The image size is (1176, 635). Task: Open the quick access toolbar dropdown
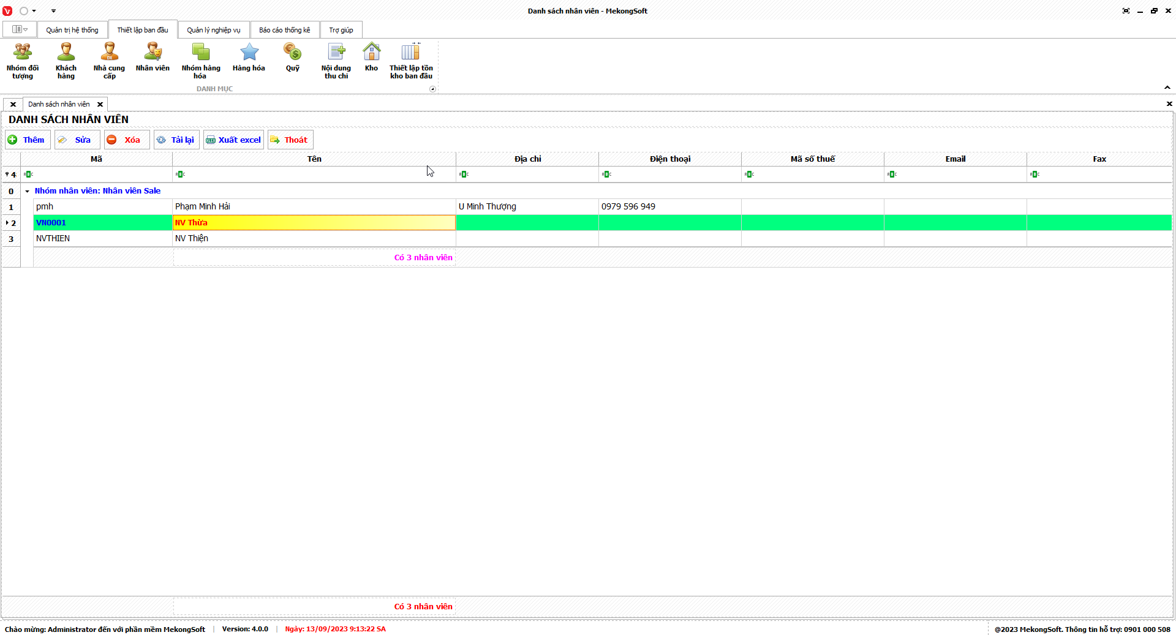coord(53,11)
